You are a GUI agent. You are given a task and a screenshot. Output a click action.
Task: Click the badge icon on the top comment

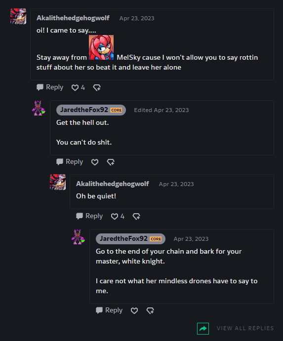tap(97, 88)
